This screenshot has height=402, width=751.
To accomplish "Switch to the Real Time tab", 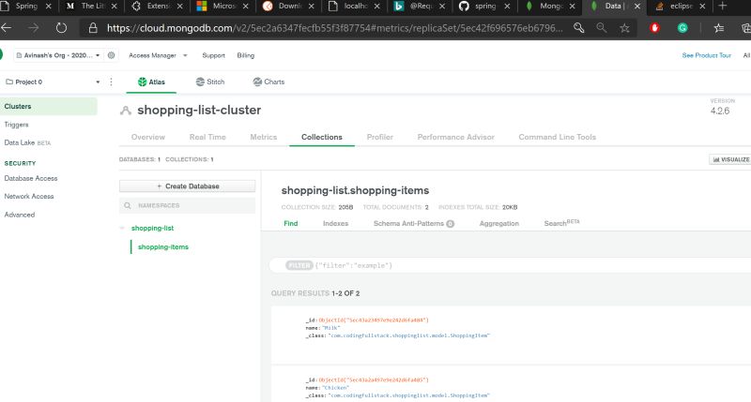I will tap(207, 137).
